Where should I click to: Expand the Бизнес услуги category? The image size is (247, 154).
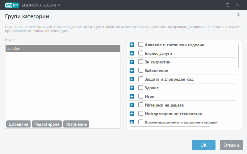coord(132,53)
